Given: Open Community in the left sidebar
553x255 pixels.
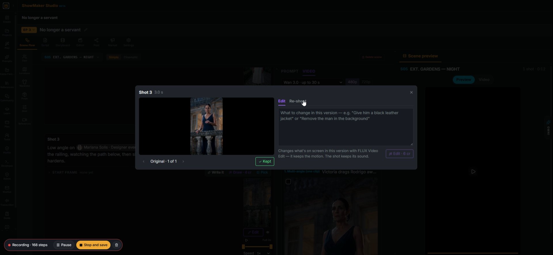Looking at the screenshot, I should click(x=7, y=98).
